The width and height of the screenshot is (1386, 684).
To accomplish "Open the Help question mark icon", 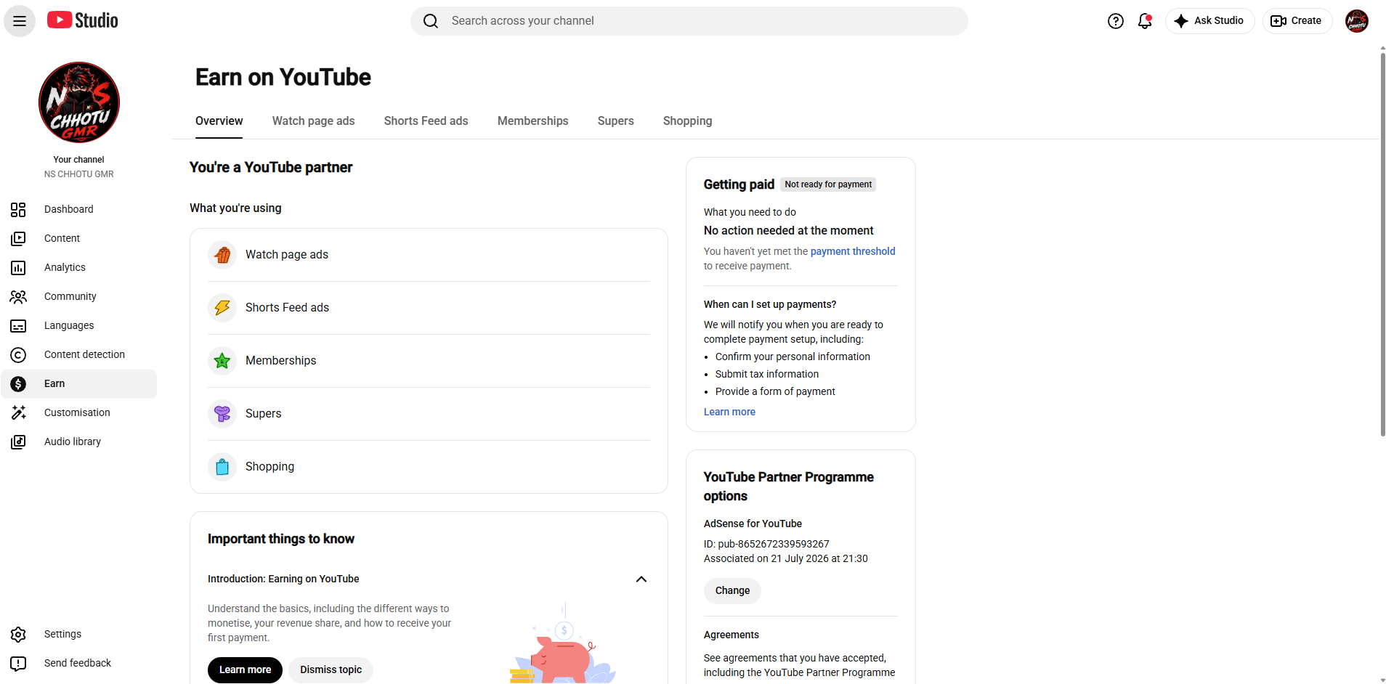I will [1116, 21].
